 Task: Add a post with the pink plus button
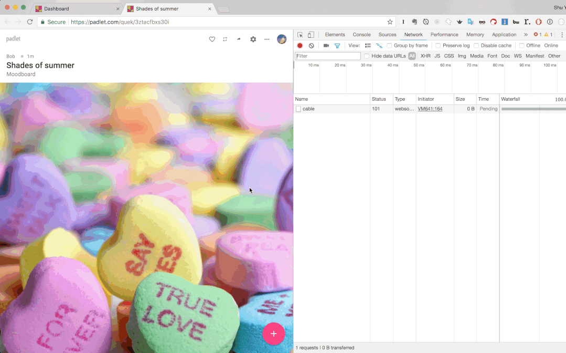(x=274, y=334)
